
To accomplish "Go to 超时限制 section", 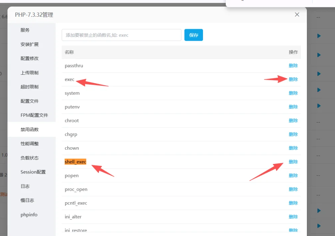I will [29, 87].
